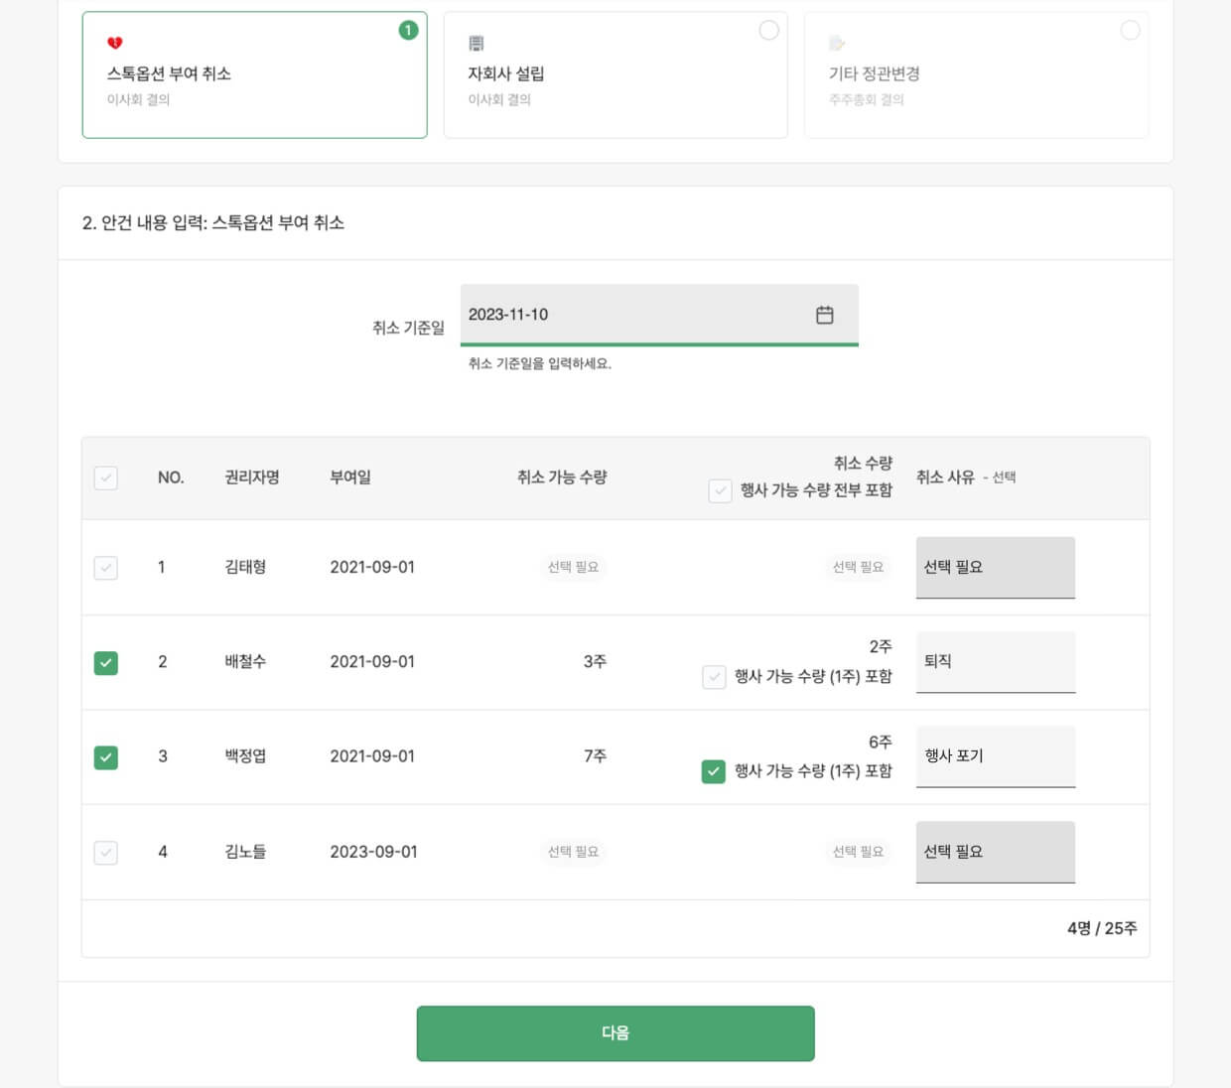Click the page icon on 기타 정관변경 card

coord(838,43)
